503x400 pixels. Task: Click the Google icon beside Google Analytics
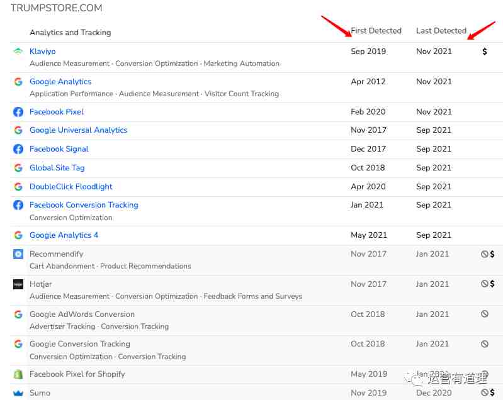point(18,81)
